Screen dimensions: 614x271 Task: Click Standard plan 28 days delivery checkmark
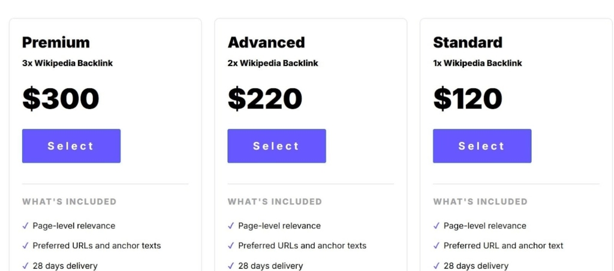click(437, 266)
